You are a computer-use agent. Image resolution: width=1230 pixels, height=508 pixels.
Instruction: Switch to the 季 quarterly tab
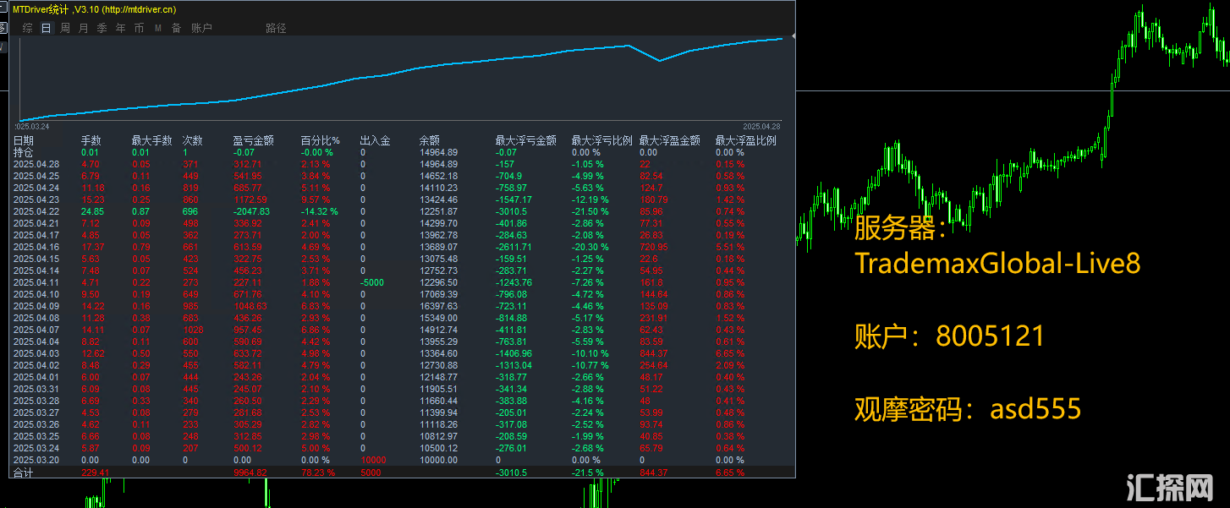click(x=102, y=28)
